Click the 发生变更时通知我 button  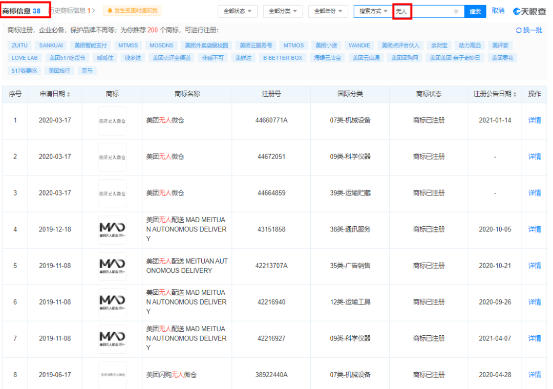point(132,11)
